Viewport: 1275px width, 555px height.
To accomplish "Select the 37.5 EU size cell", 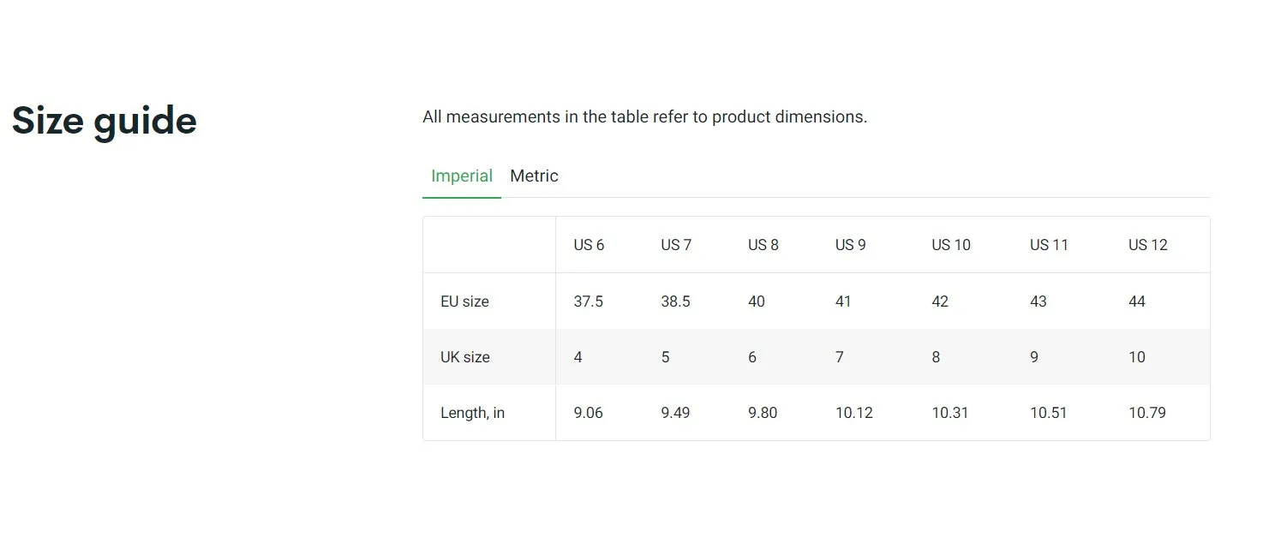I will click(589, 301).
